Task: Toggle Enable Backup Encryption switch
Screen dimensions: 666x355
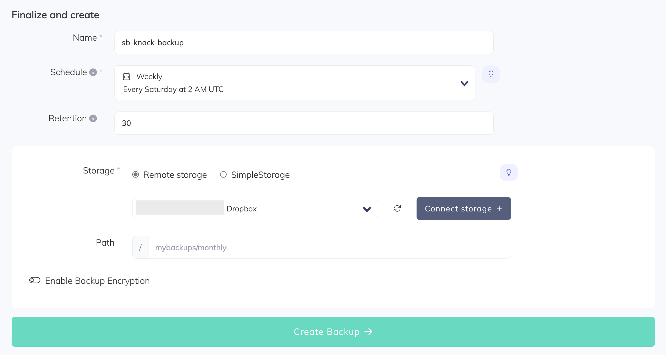Action: click(x=35, y=280)
